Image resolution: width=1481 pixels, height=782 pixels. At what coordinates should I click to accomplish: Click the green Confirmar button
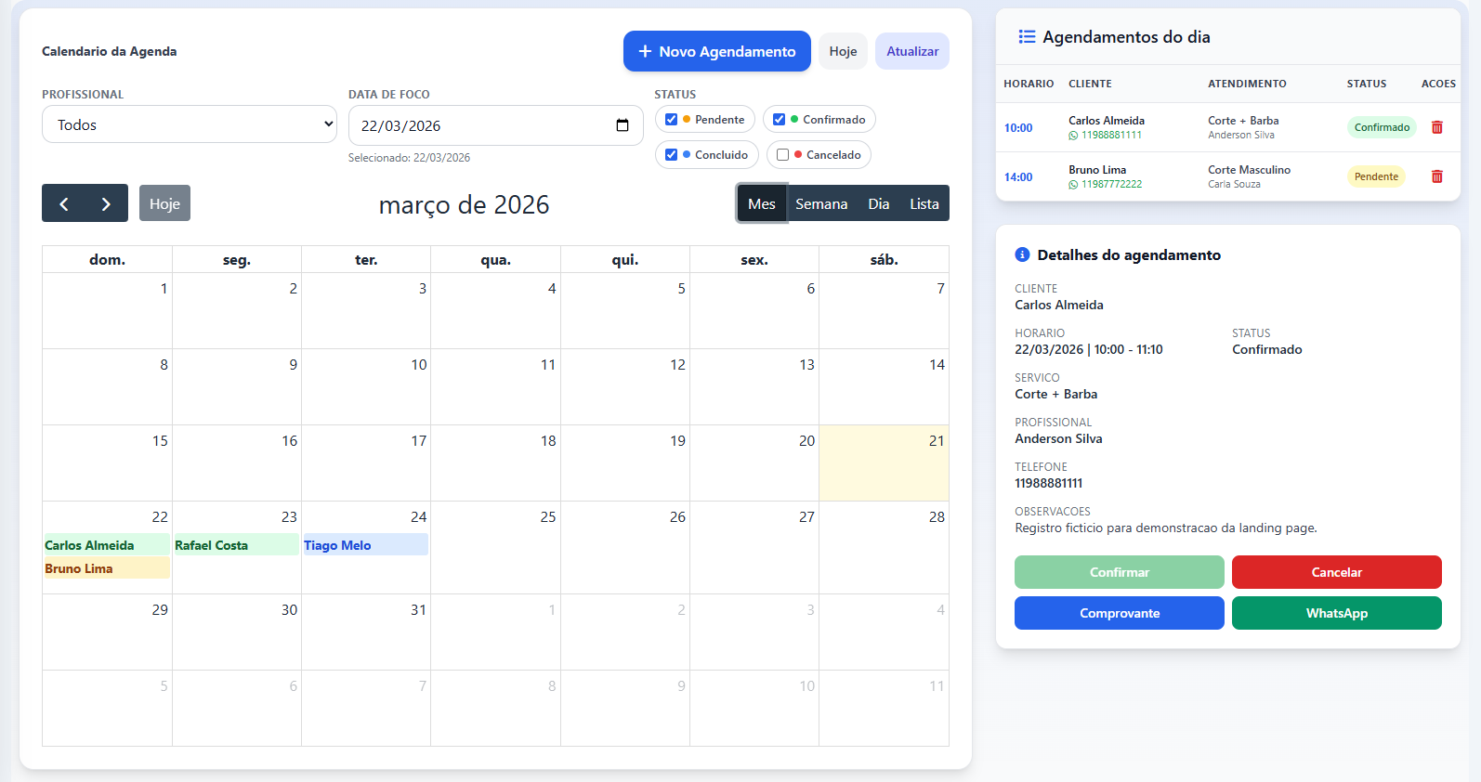[1120, 572]
